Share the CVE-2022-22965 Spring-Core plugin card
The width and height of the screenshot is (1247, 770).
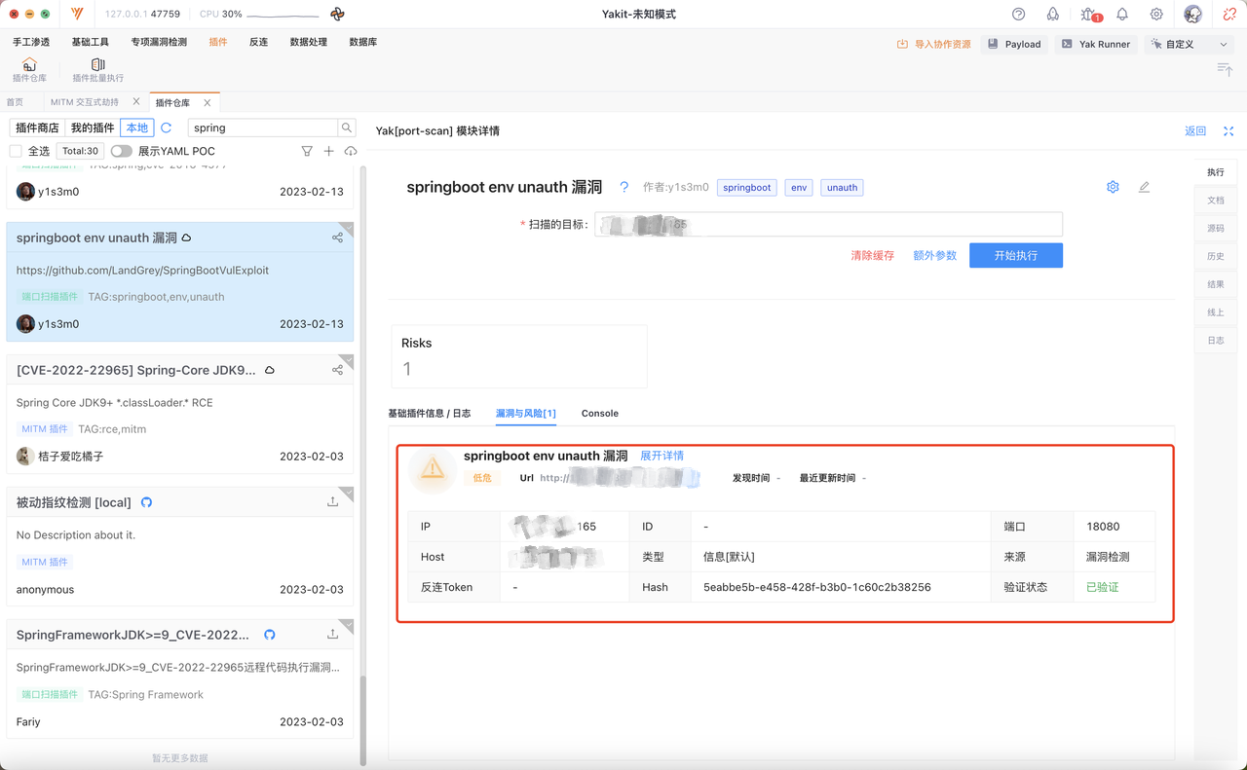(x=337, y=370)
